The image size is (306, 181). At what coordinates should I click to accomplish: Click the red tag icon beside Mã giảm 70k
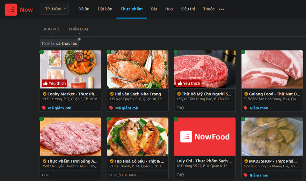click(x=44, y=108)
